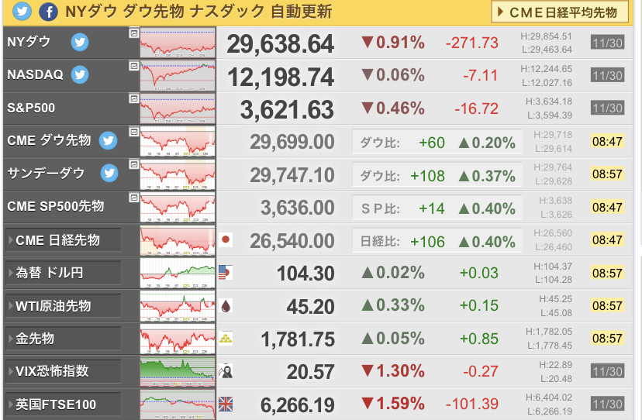The width and height of the screenshot is (642, 420).
Task: Click the Twitter icon beside NASDAQ
Action: [x=80, y=75]
